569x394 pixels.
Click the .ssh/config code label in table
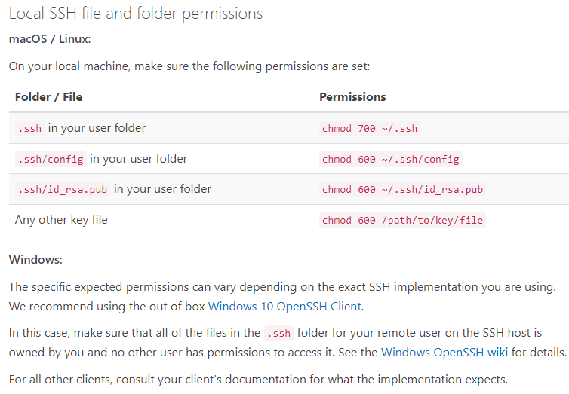pos(51,160)
